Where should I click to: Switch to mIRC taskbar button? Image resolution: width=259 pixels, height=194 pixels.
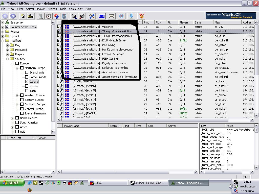(108, 183)
